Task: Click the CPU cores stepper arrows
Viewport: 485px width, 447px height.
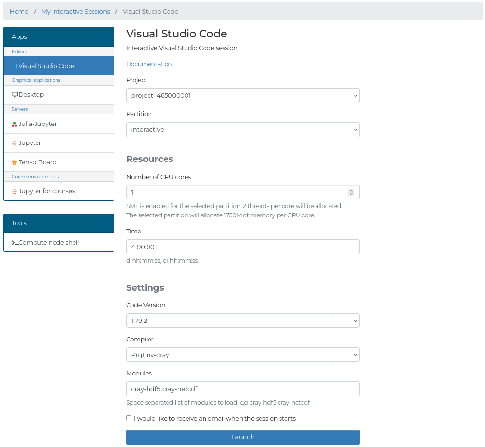Action: coord(351,192)
